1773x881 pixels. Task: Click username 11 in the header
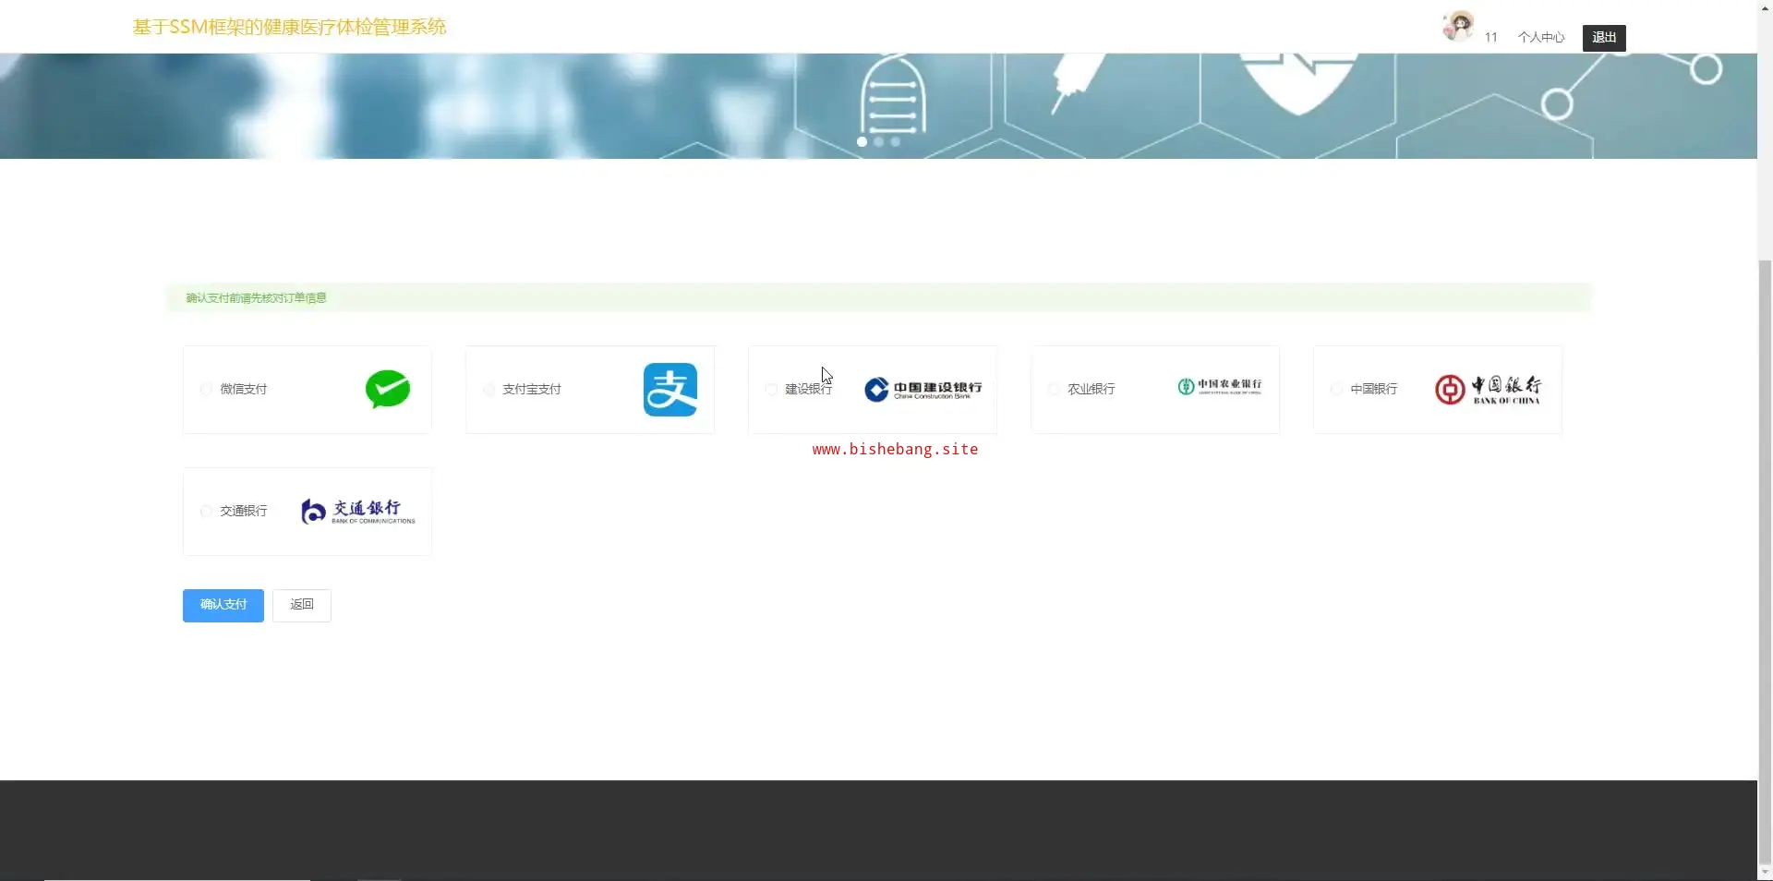coord(1490,37)
